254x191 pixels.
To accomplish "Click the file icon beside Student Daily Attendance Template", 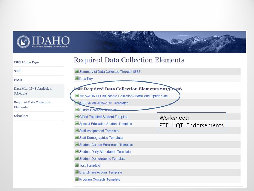I will [x=77, y=151].
